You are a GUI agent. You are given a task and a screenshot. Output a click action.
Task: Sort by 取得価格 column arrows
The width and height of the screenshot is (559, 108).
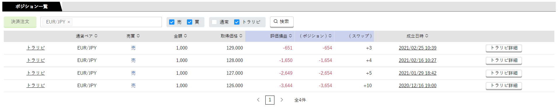(241, 36)
